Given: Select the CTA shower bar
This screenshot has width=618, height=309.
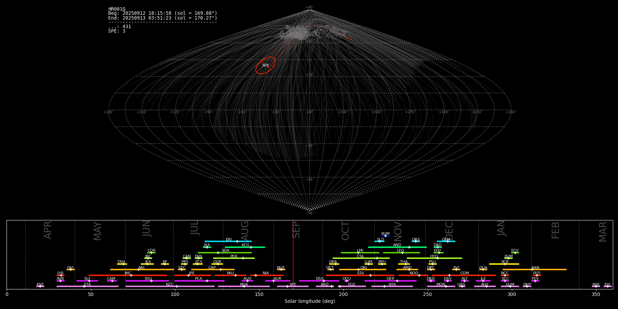Looking at the screenshot, I should click(x=361, y=258).
